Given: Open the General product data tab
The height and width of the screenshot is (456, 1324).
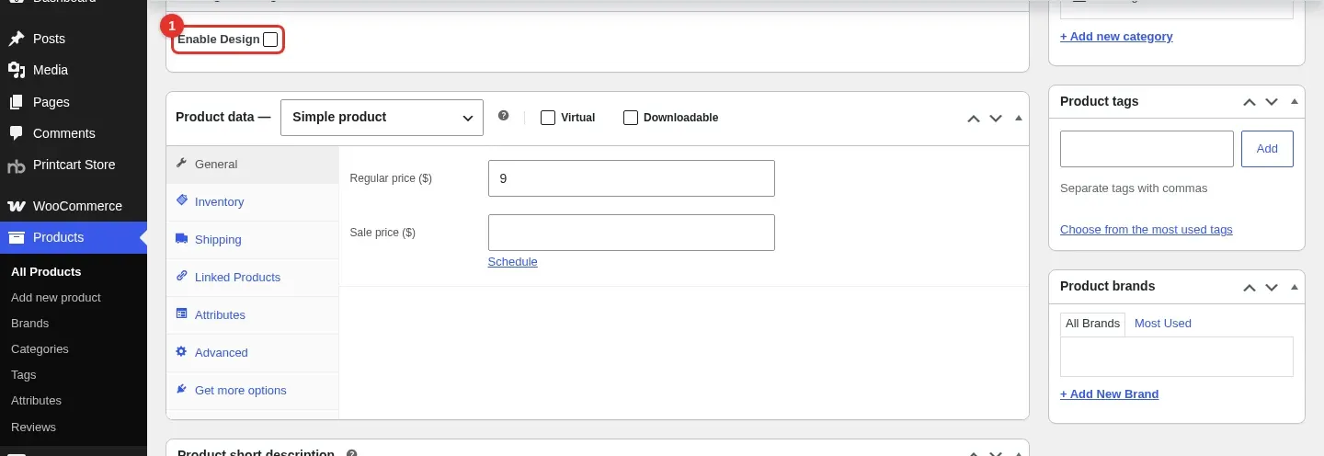Looking at the screenshot, I should click(253, 165).
